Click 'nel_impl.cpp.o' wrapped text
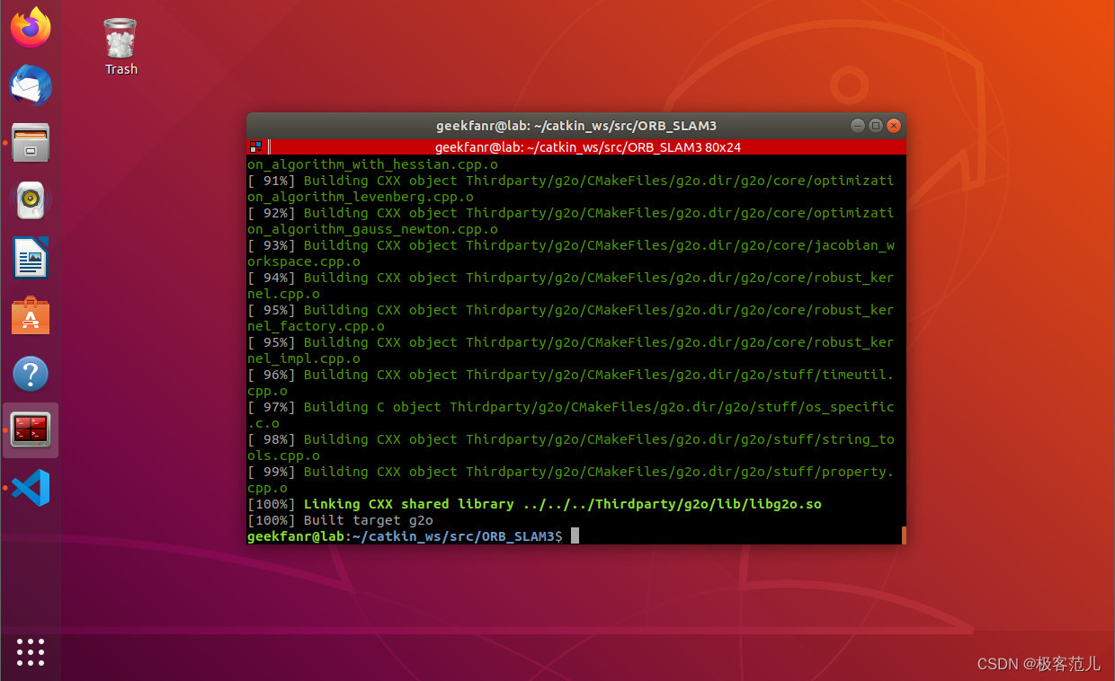 (304, 358)
